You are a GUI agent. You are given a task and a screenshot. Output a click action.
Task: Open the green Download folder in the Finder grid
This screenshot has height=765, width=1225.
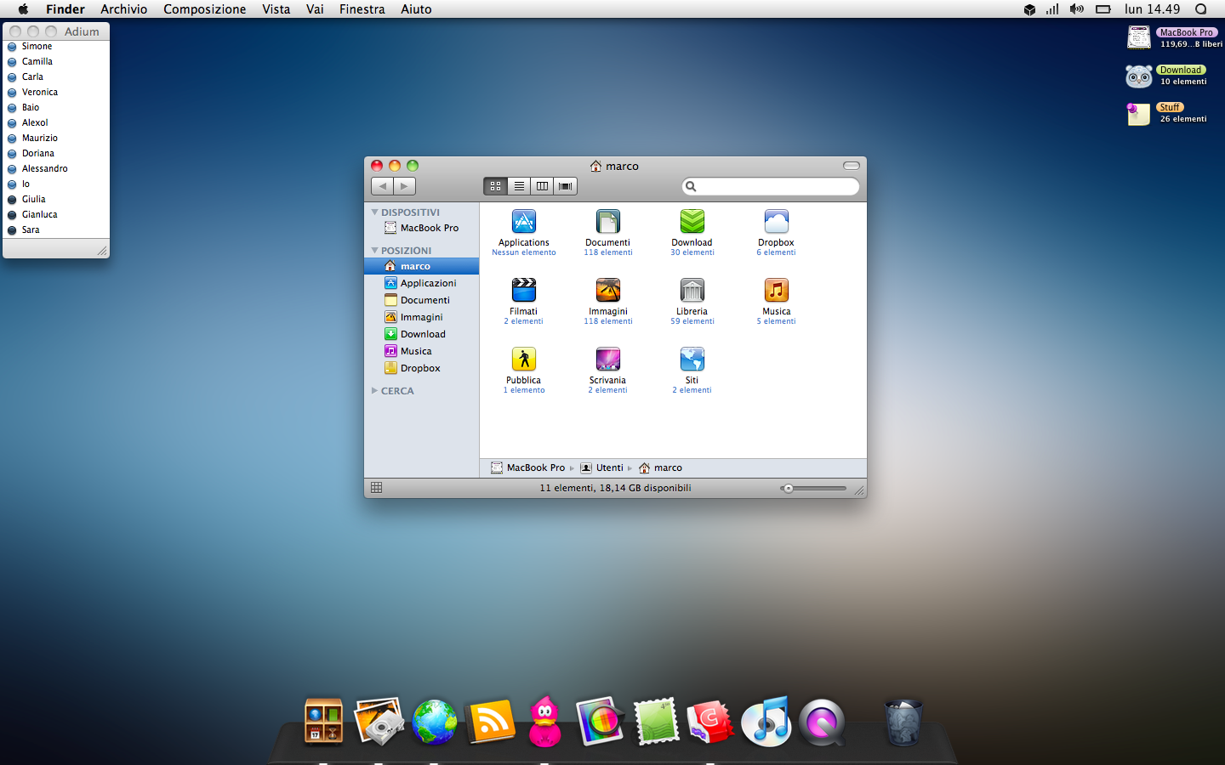point(692,222)
